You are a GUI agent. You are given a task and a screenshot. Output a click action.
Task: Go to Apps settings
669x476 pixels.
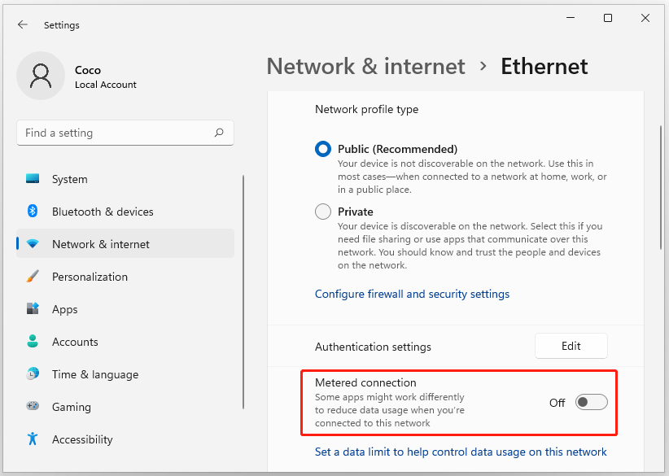click(x=64, y=308)
